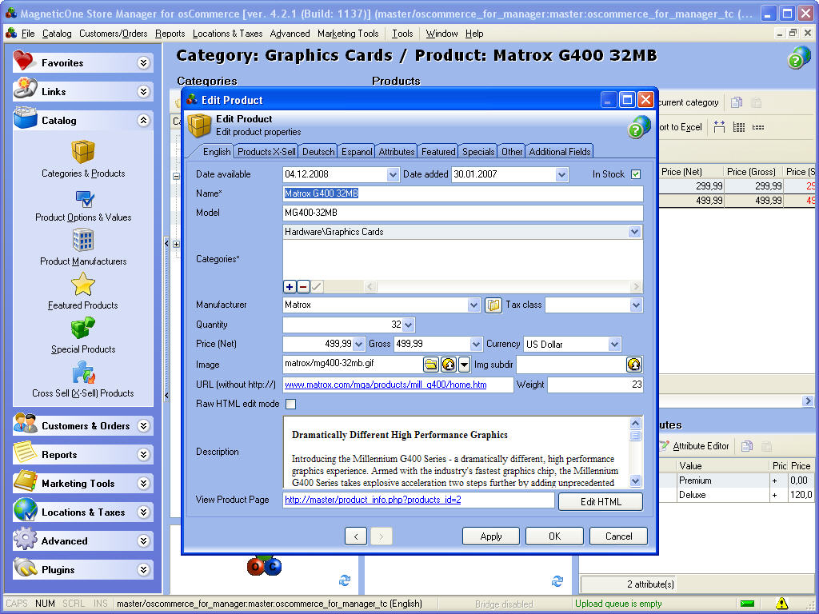The image size is (819, 614).
Task: Open the Gross price dropdown arrow
Action: pyautogui.click(x=475, y=344)
